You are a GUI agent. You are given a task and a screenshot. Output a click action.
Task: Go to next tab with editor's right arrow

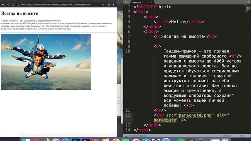click(127, 2)
